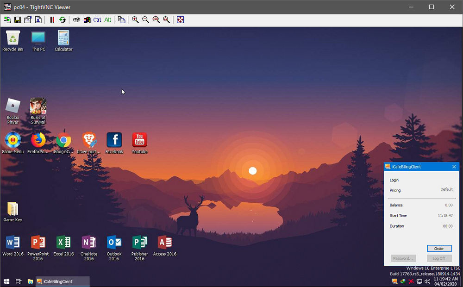Send Ctrl-Alt-Del to the remote machine
This screenshot has height=287, width=463.
tap(87, 19)
